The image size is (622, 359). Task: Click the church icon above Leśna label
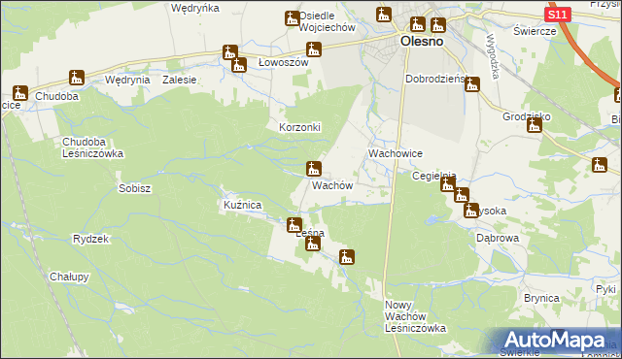click(x=294, y=225)
